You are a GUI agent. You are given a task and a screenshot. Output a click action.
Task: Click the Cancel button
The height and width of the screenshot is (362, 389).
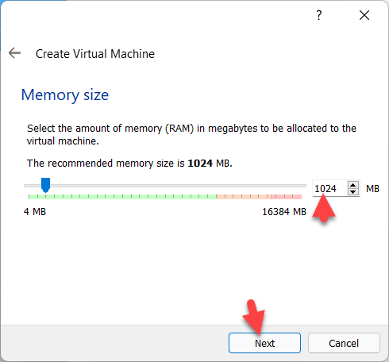point(344,343)
